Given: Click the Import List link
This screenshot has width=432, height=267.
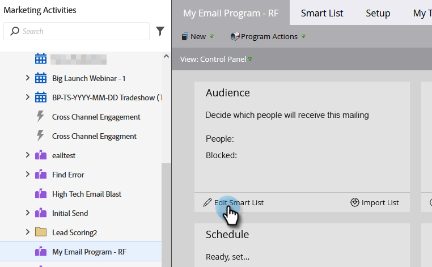Looking at the screenshot, I should pos(380,202).
